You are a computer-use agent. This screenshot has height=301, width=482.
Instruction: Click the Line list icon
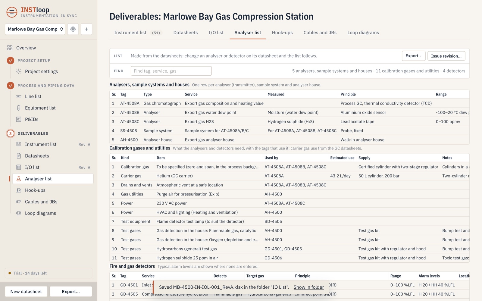[19, 96]
